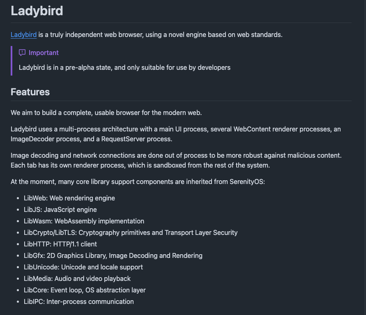
Task: Click the LibIPC Inter-process communication item
Action: coord(78,301)
